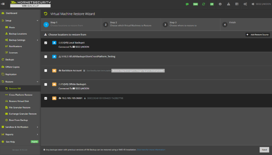Check the F:\[V9] Offsite Backups checkbox
The height and width of the screenshot is (155, 272).
point(45,84)
